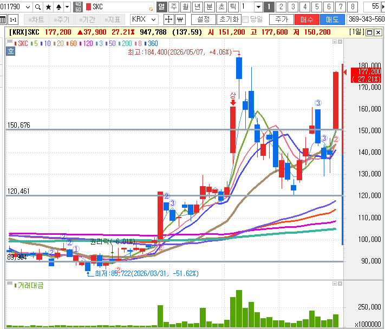Click the 40/60 gray icon
This screenshot has height=329, width=385.
tap(78, 7)
